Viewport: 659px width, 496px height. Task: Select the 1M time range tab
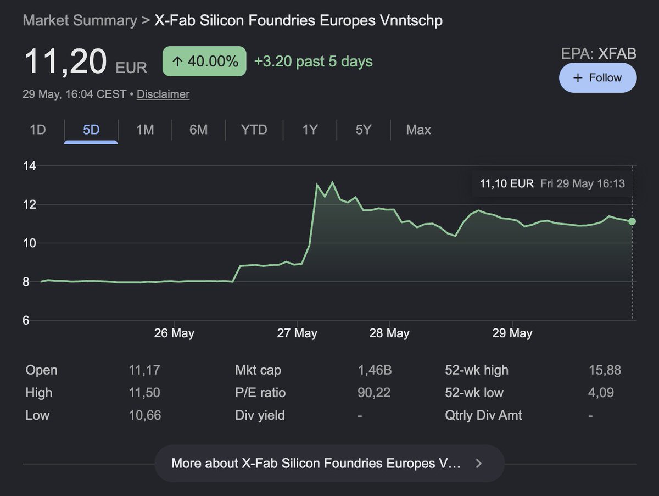click(x=145, y=130)
